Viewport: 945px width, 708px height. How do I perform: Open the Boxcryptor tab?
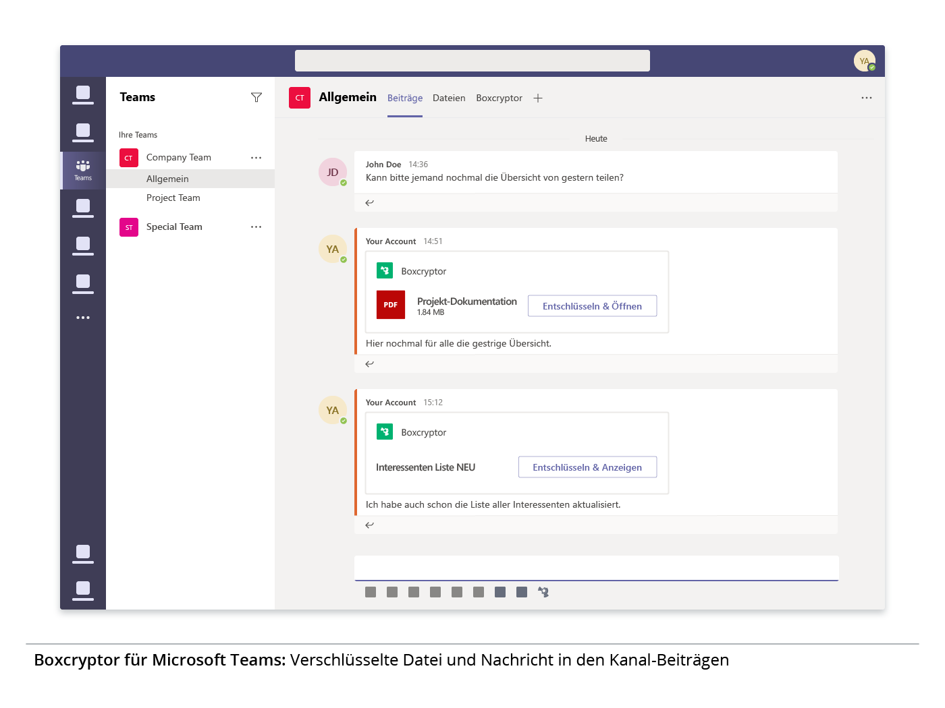click(x=499, y=98)
